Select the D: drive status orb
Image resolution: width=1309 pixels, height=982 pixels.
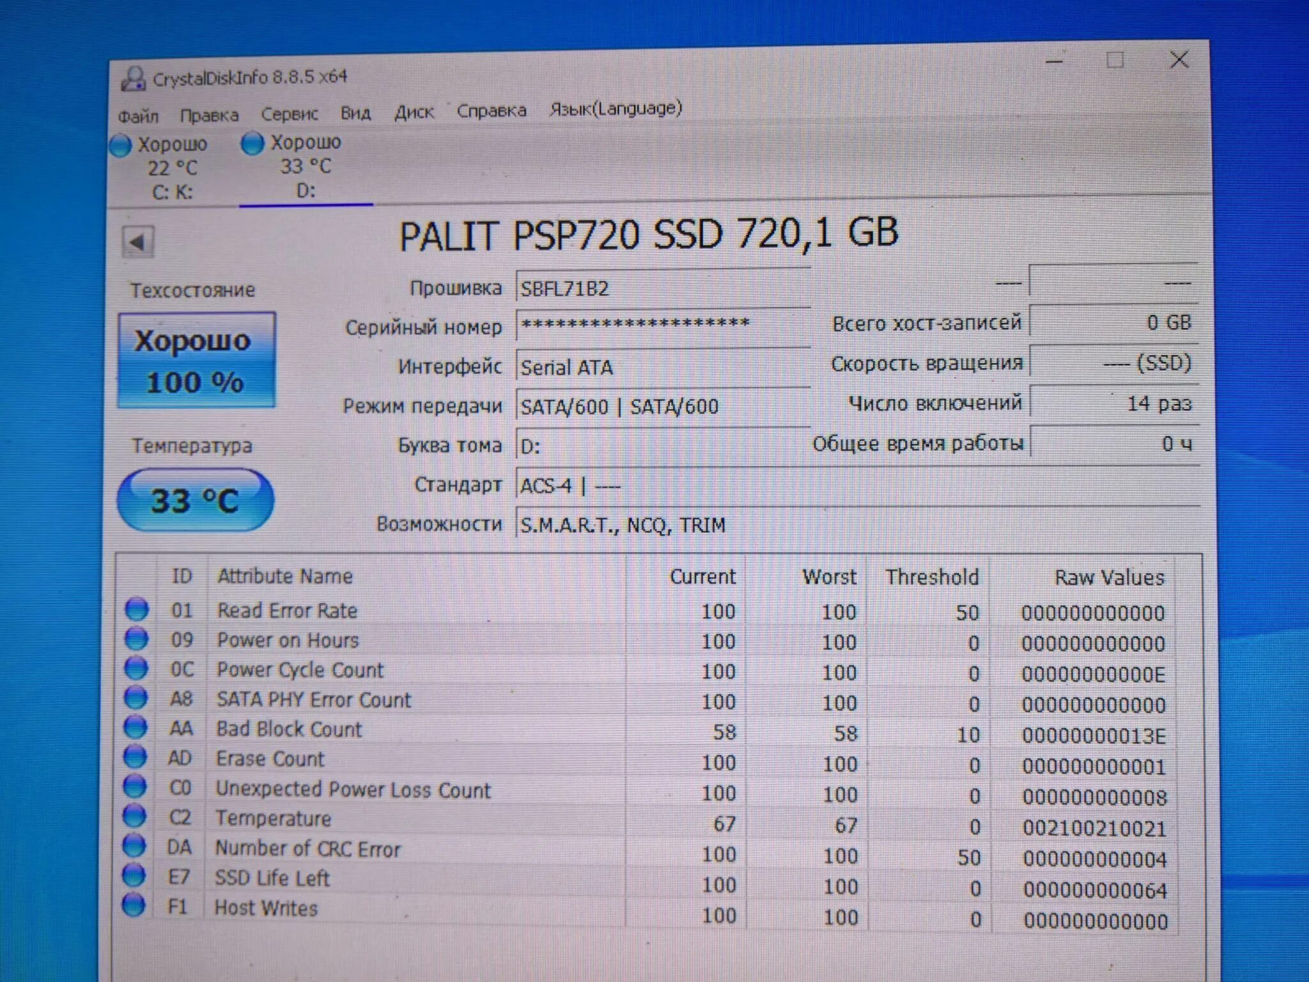point(252,143)
